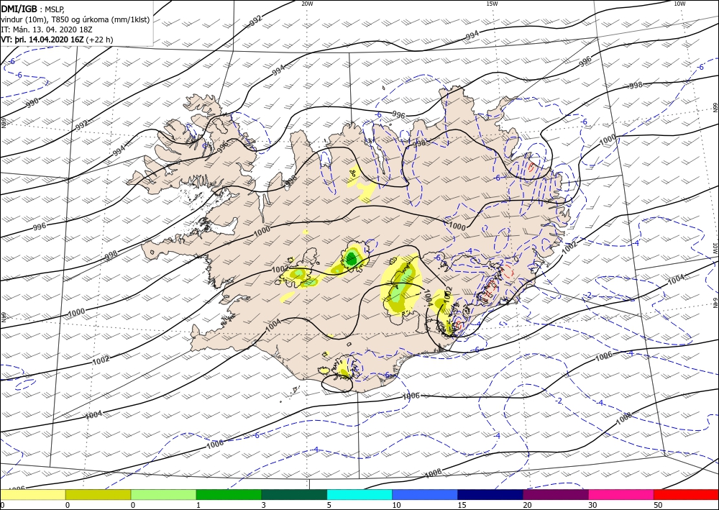Select the magenta pink legend swatch
The width and height of the screenshot is (719, 510).
click(621, 494)
